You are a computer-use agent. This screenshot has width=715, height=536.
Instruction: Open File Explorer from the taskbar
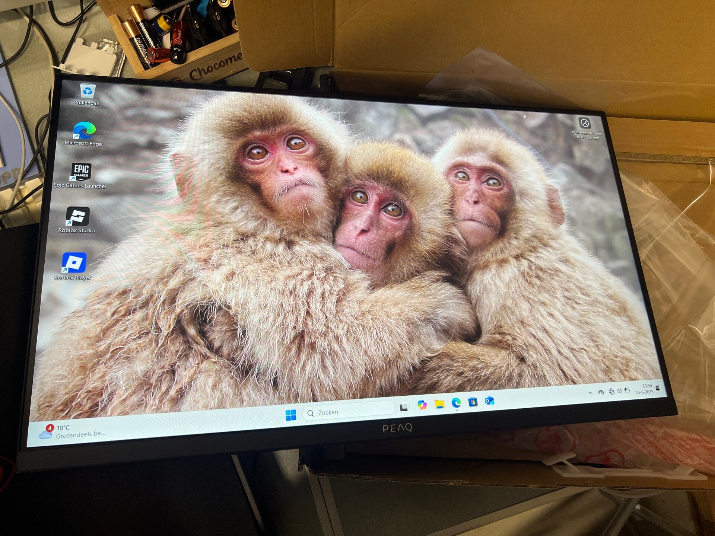click(x=439, y=404)
